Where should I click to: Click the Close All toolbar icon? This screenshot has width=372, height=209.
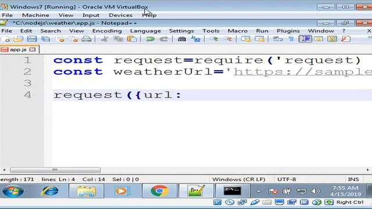coord(73,39)
